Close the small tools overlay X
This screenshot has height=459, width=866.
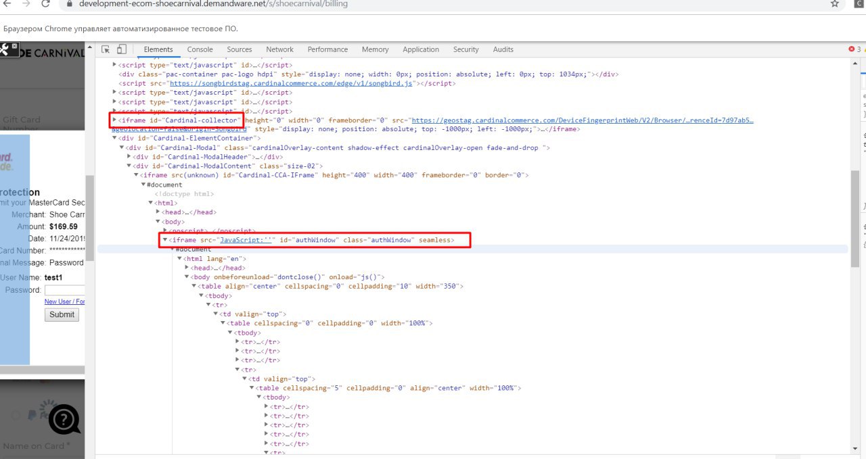click(15, 47)
